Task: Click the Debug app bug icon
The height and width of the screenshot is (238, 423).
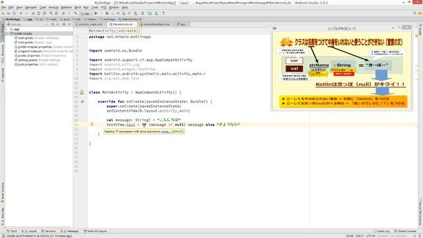Action: coord(107,13)
